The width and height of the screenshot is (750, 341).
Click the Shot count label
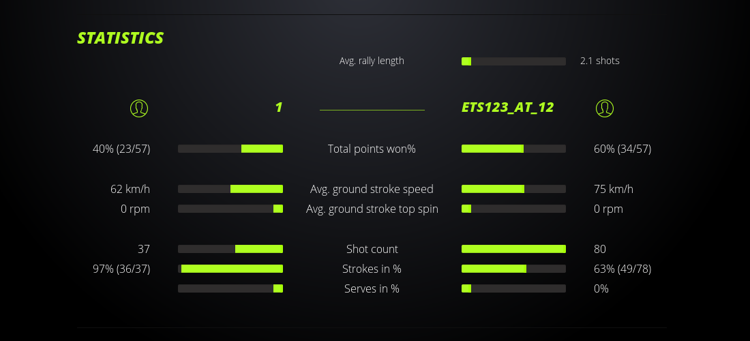[372, 249]
